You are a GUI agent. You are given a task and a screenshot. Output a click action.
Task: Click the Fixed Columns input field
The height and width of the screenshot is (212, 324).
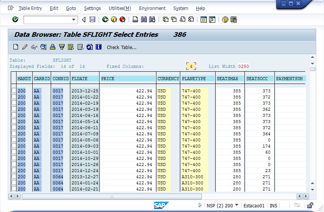click(191, 66)
